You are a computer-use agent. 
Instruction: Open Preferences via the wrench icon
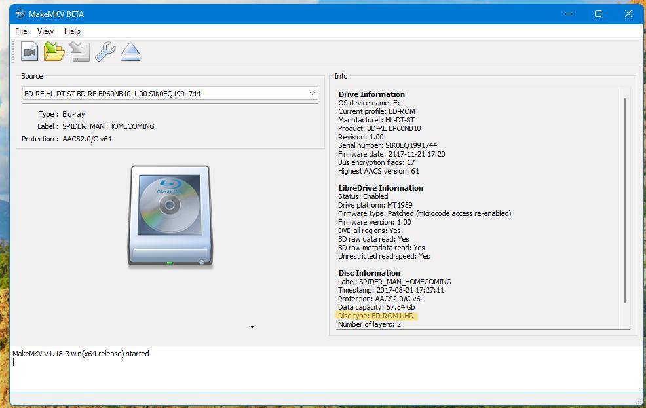tap(105, 52)
